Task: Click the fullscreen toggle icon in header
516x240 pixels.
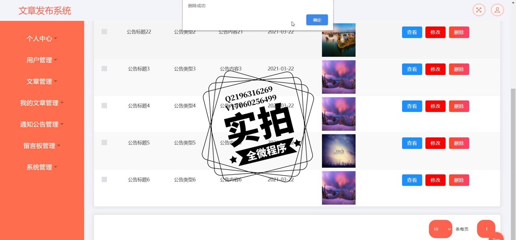Action: point(478,10)
